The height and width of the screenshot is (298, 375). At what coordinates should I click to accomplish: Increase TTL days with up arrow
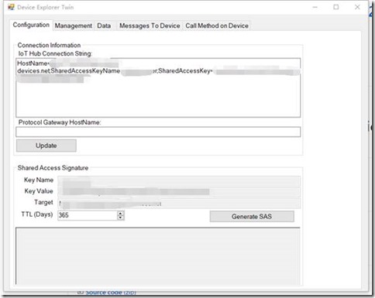point(121,213)
